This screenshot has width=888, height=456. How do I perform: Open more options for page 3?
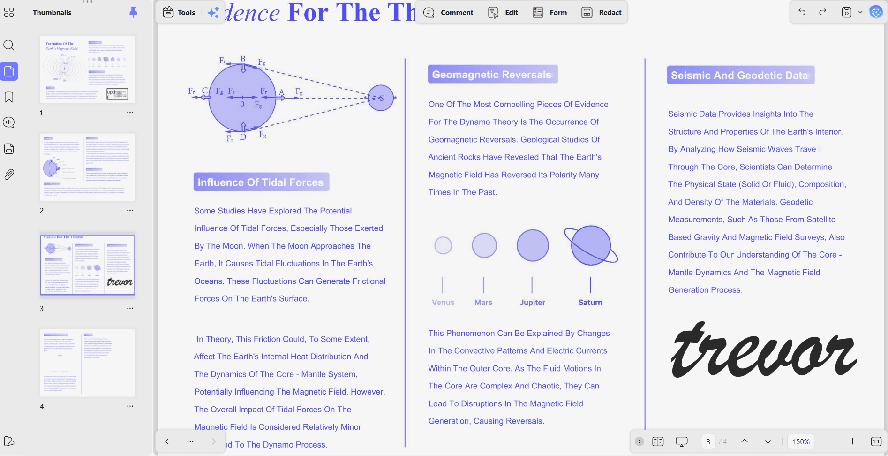130,308
